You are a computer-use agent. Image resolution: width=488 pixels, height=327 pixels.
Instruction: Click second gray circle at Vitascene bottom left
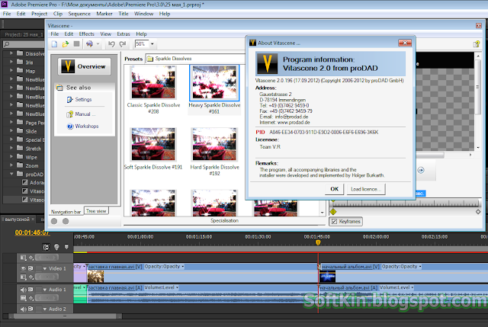click(66, 221)
